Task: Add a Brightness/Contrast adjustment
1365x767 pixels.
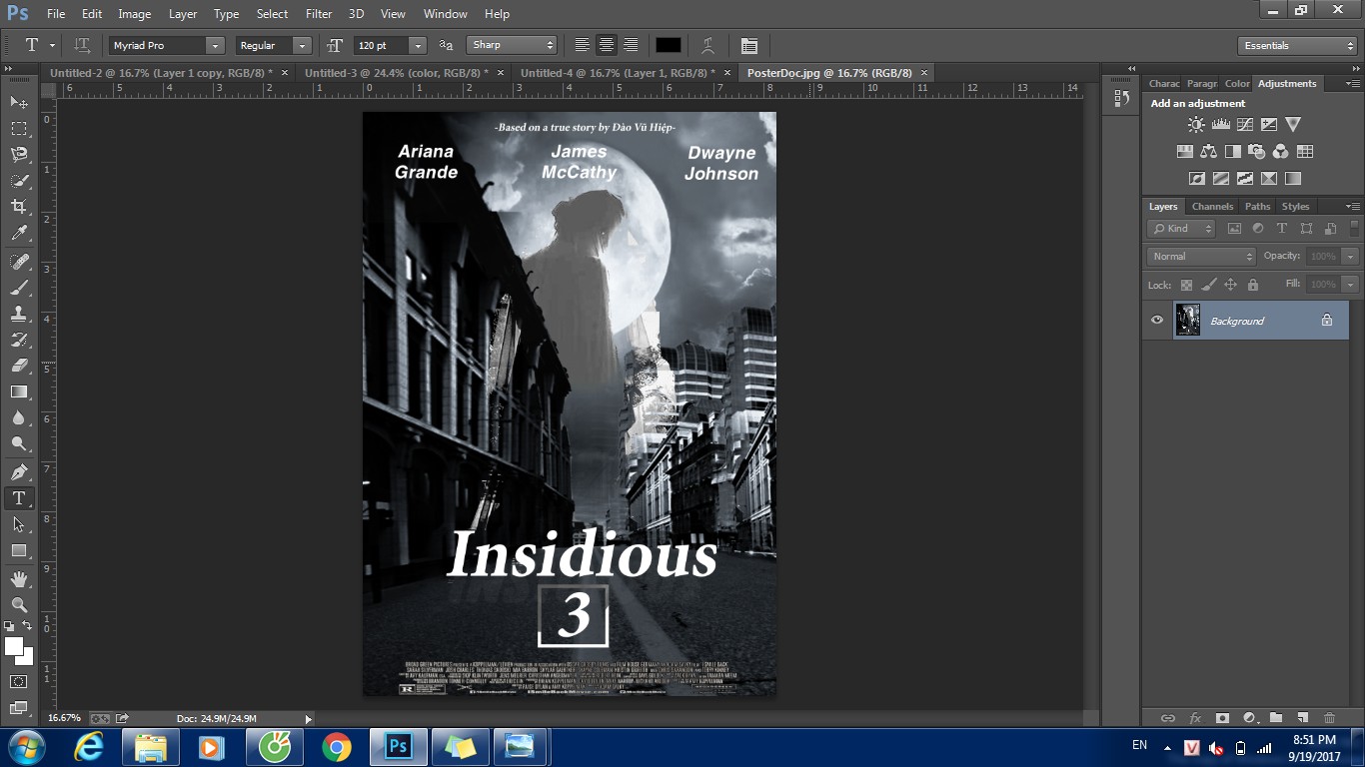Action: 1196,125
